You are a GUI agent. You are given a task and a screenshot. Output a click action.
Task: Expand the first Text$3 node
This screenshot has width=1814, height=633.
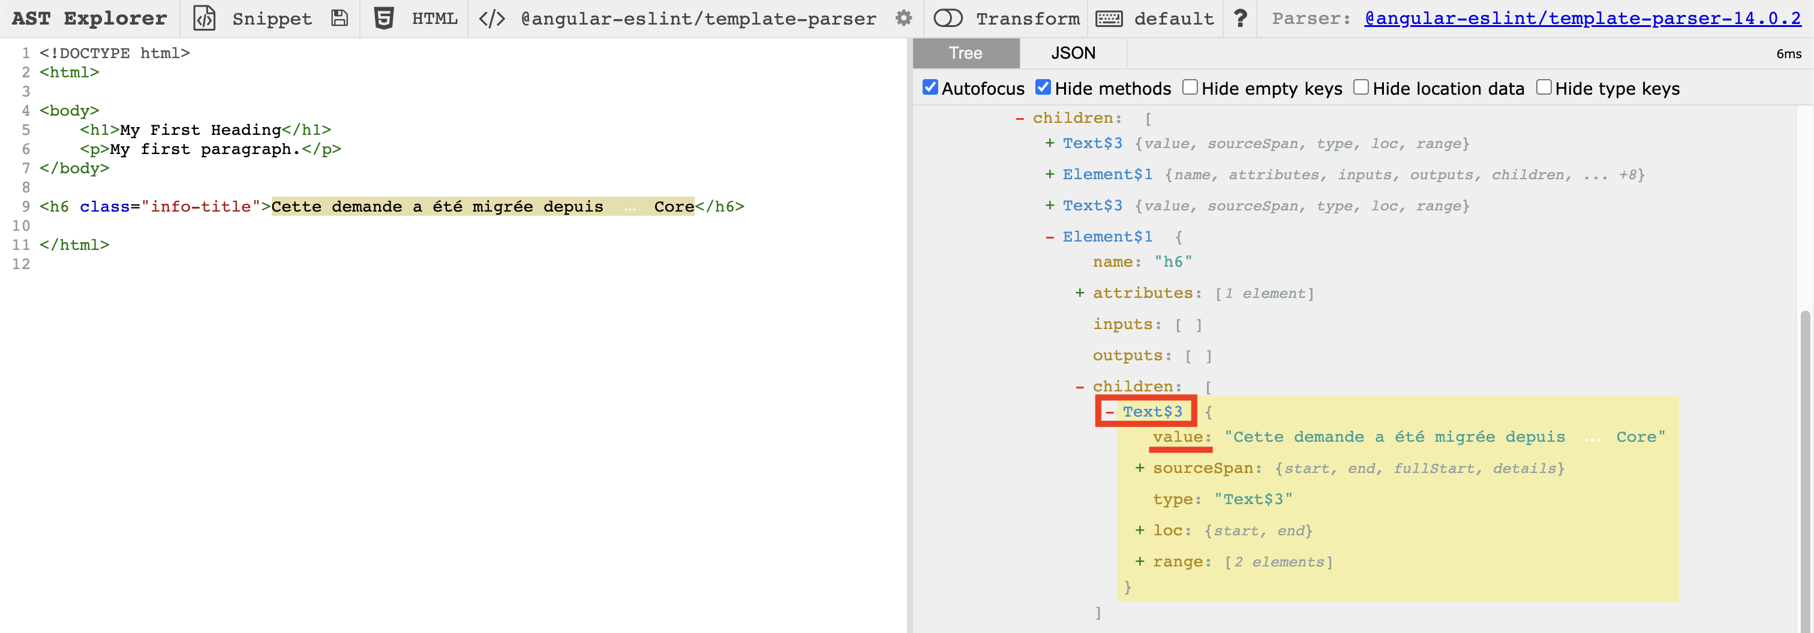point(1050,143)
